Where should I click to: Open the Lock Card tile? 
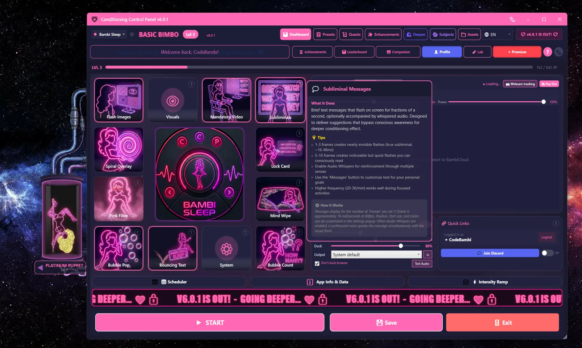pyautogui.click(x=280, y=150)
